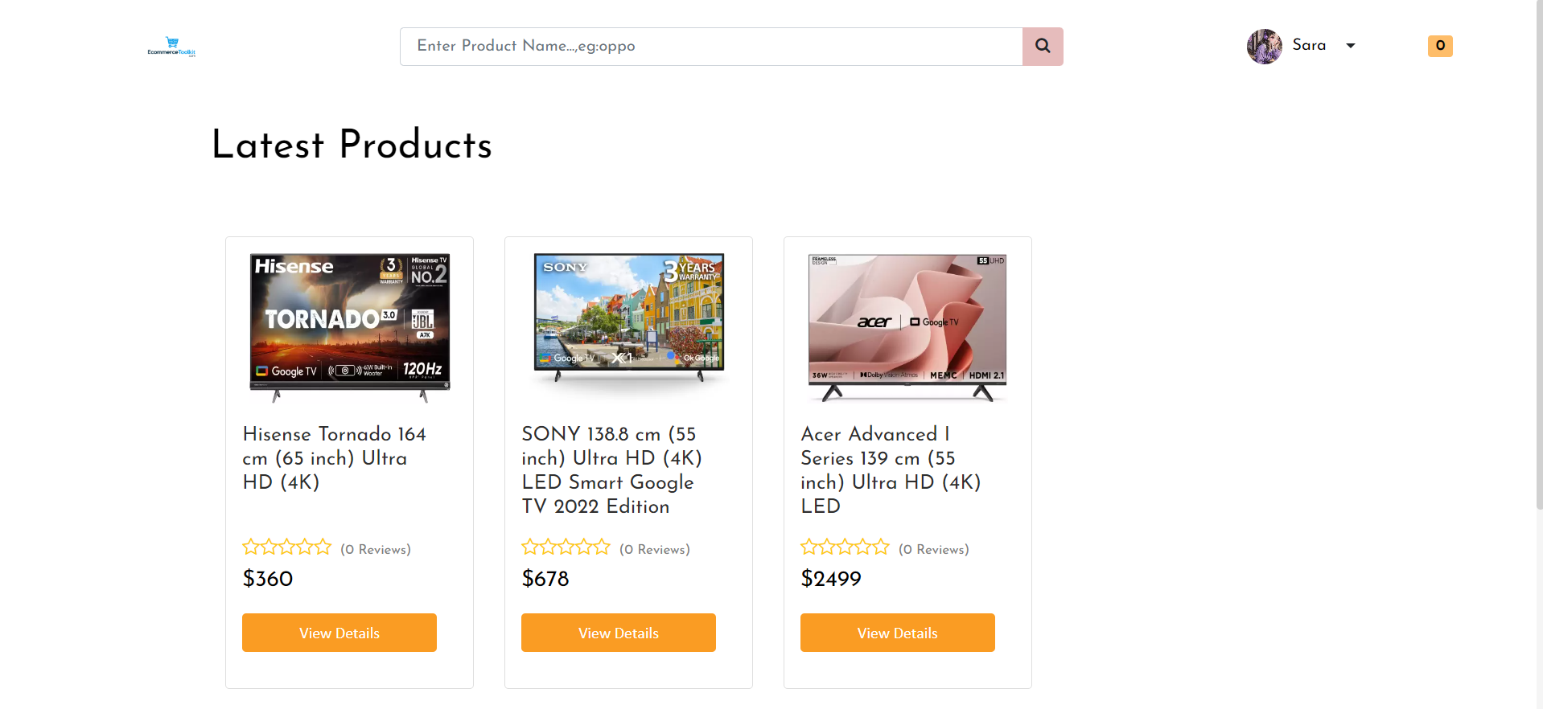Click the cart badge showing 0
This screenshot has width=1543, height=709.
click(1439, 46)
